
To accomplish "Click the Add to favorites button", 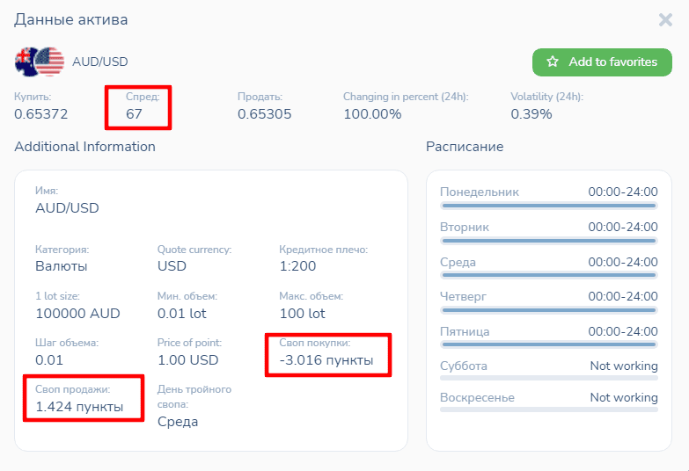I will (602, 62).
